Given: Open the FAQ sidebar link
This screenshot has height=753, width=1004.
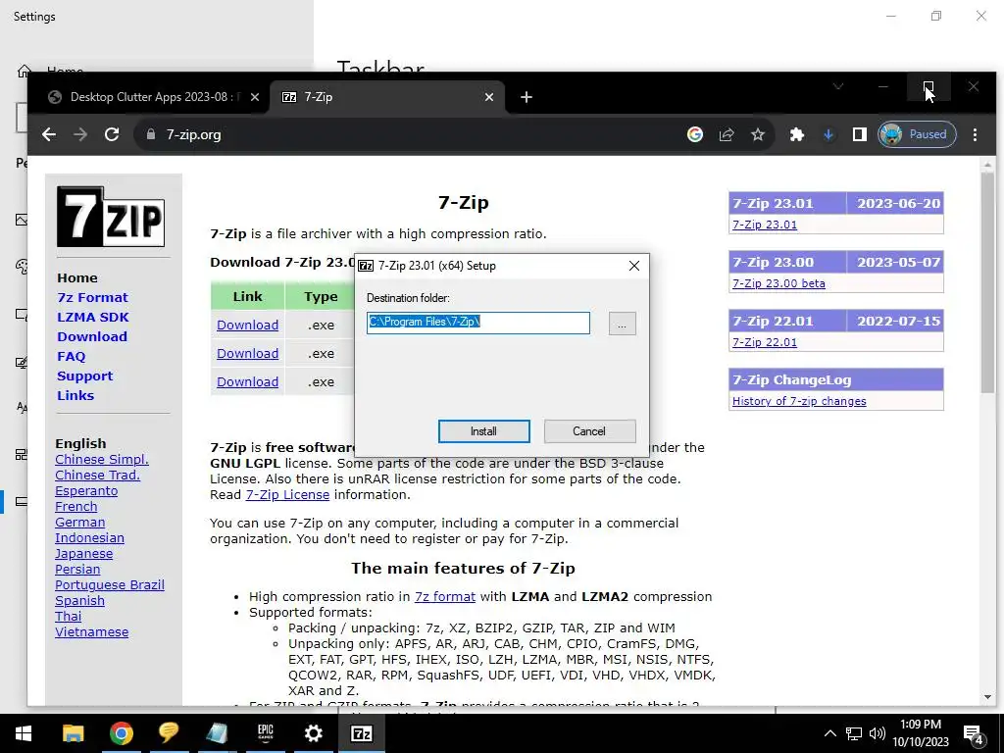Looking at the screenshot, I should point(71,357).
